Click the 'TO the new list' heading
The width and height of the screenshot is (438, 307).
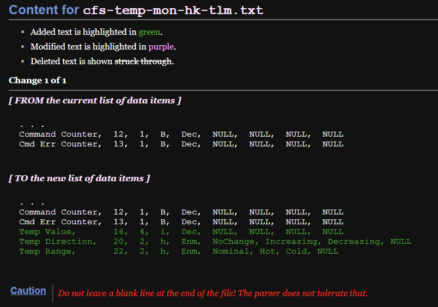tap(79, 179)
